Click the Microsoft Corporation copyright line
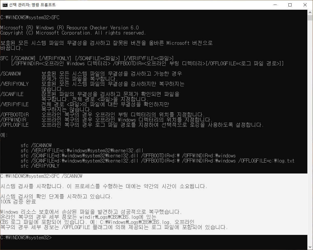This screenshot has width=313, height=250. [x=73, y=33]
